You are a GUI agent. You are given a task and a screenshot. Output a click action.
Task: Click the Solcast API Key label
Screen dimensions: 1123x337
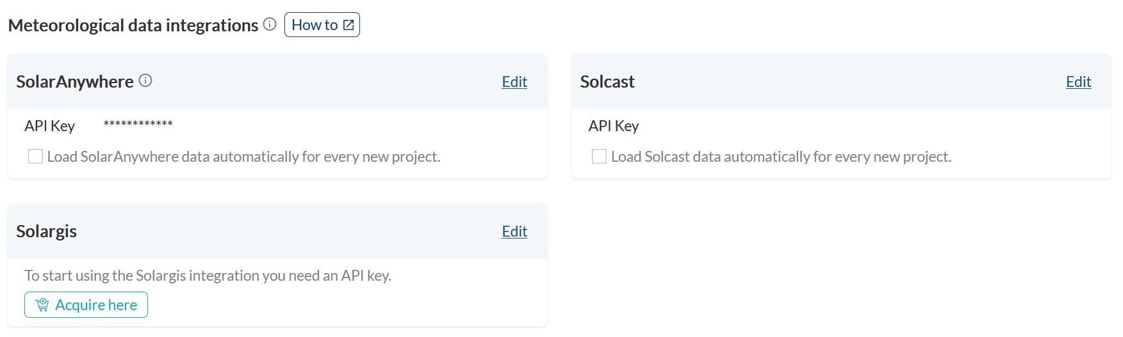[x=614, y=126]
